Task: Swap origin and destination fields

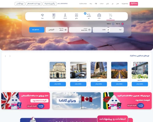Action: point(108,30)
